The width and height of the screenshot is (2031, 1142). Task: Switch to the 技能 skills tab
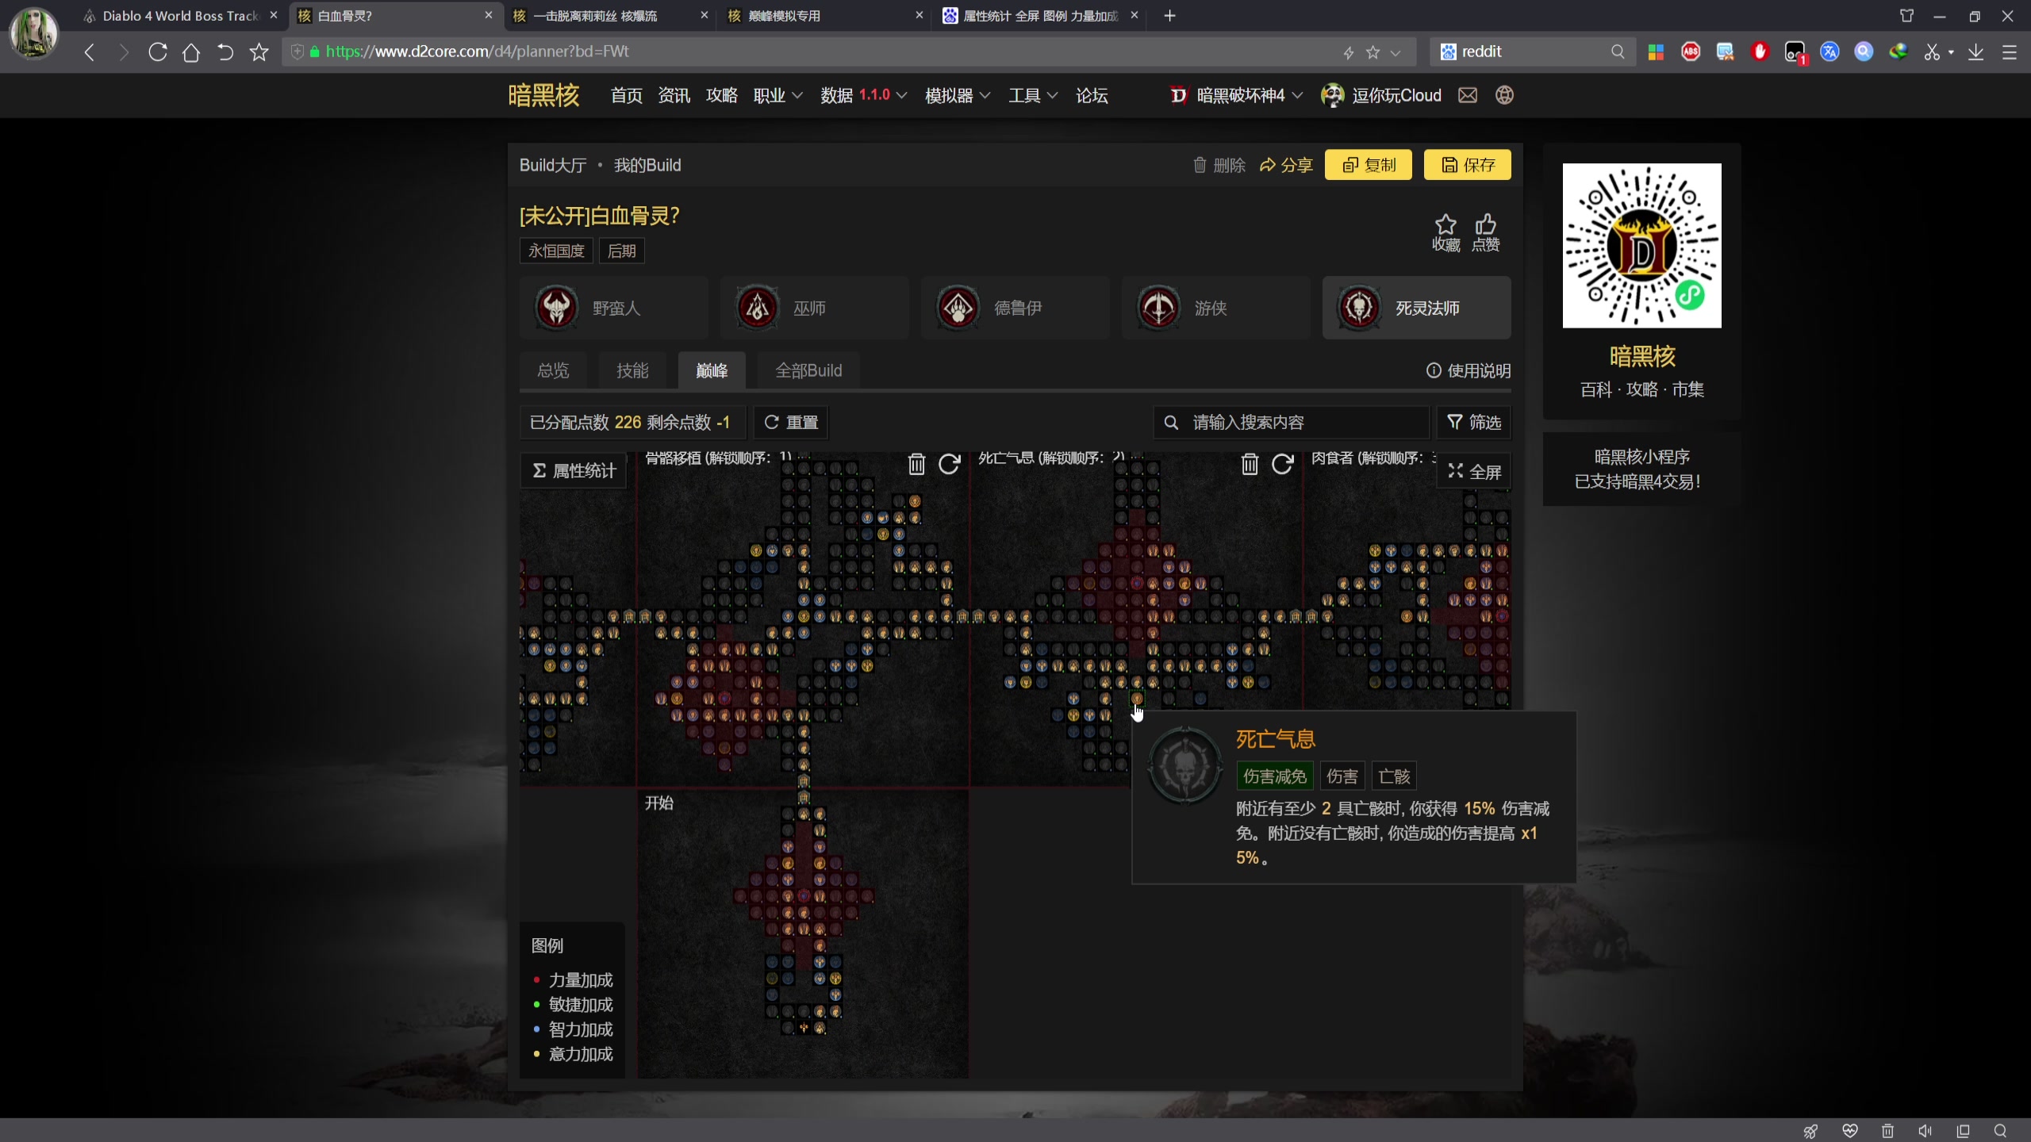[632, 370]
